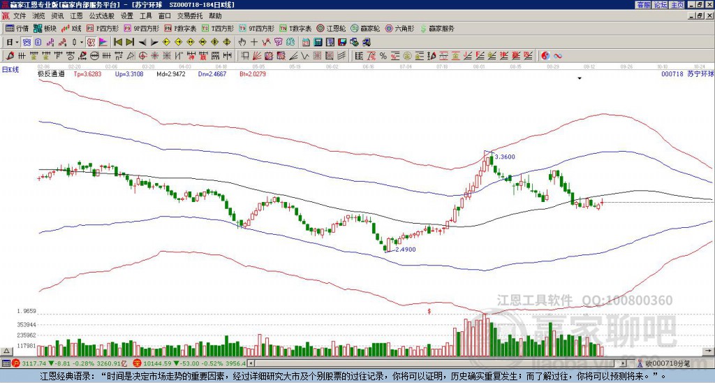Open the 资讯 menu
Image resolution: width=715 pixels, height=383 pixels.
coord(57,16)
